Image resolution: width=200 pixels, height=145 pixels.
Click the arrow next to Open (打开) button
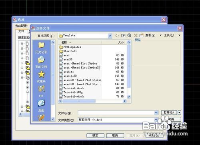(x=180, y=113)
